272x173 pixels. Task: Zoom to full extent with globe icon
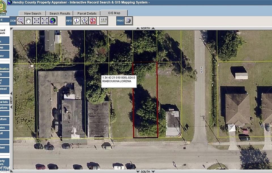pos(53,21)
